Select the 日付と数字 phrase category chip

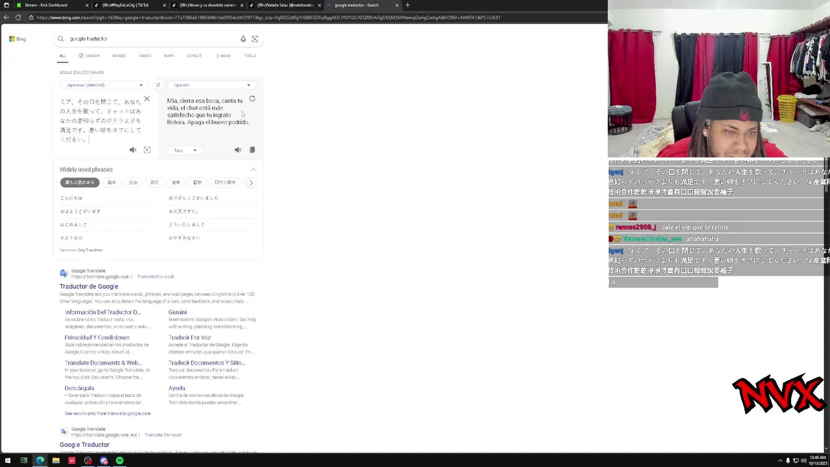[225, 182]
